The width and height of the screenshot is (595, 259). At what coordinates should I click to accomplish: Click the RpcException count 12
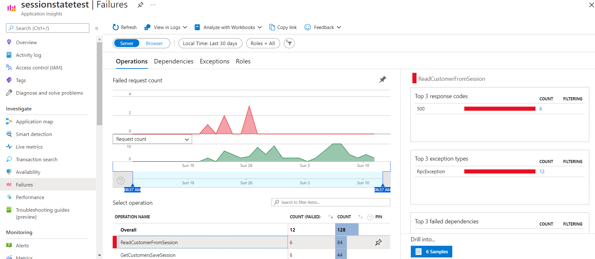point(542,172)
